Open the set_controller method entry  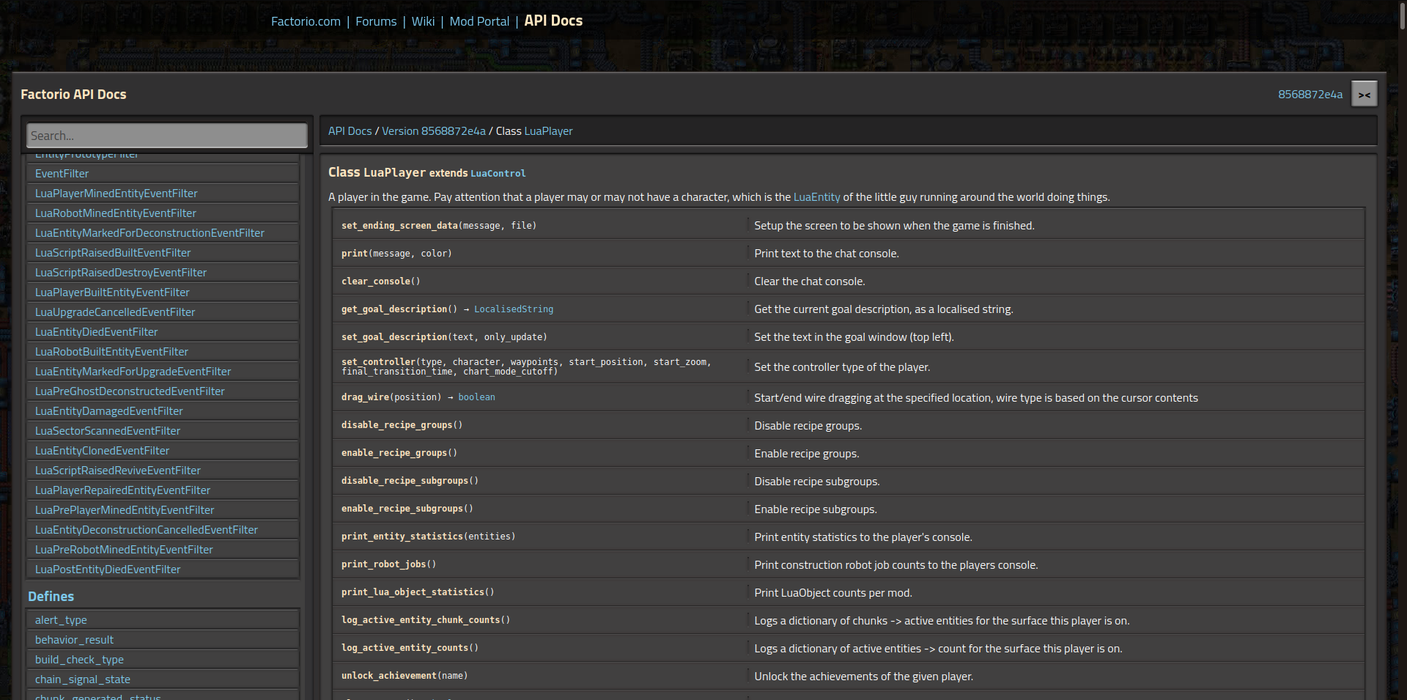(x=378, y=362)
